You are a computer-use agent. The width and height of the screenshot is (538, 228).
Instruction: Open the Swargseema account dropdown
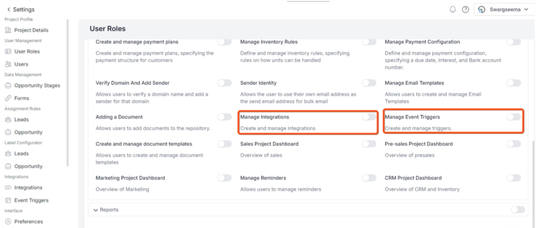[x=504, y=10]
